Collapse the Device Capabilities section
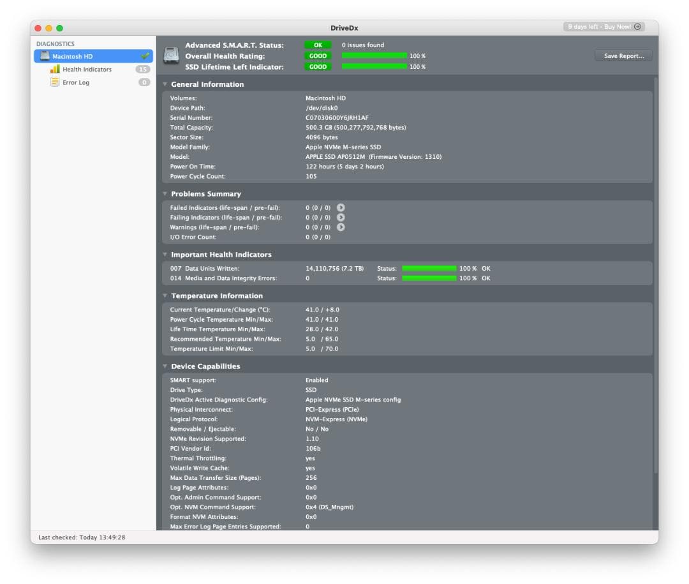This screenshot has width=689, height=584. (166, 366)
